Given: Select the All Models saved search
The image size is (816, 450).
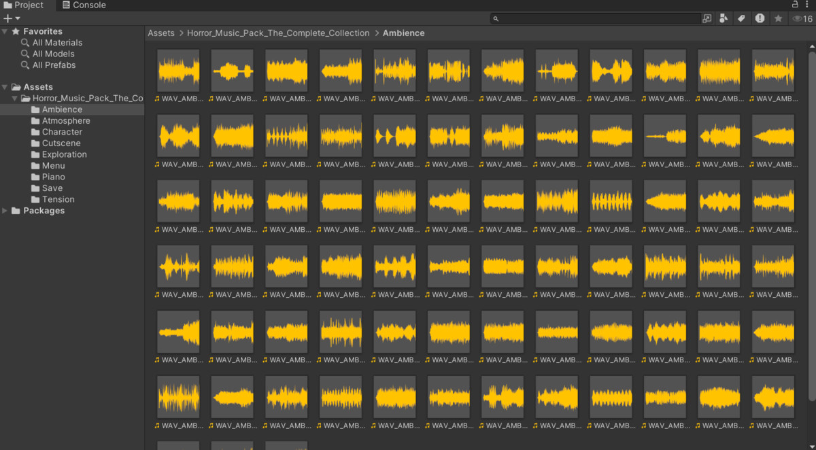Looking at the screenshot, I should [x=53, y=54].
